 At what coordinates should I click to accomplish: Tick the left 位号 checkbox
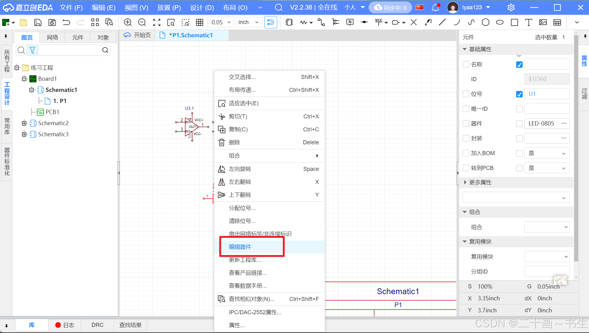point(466,94)
